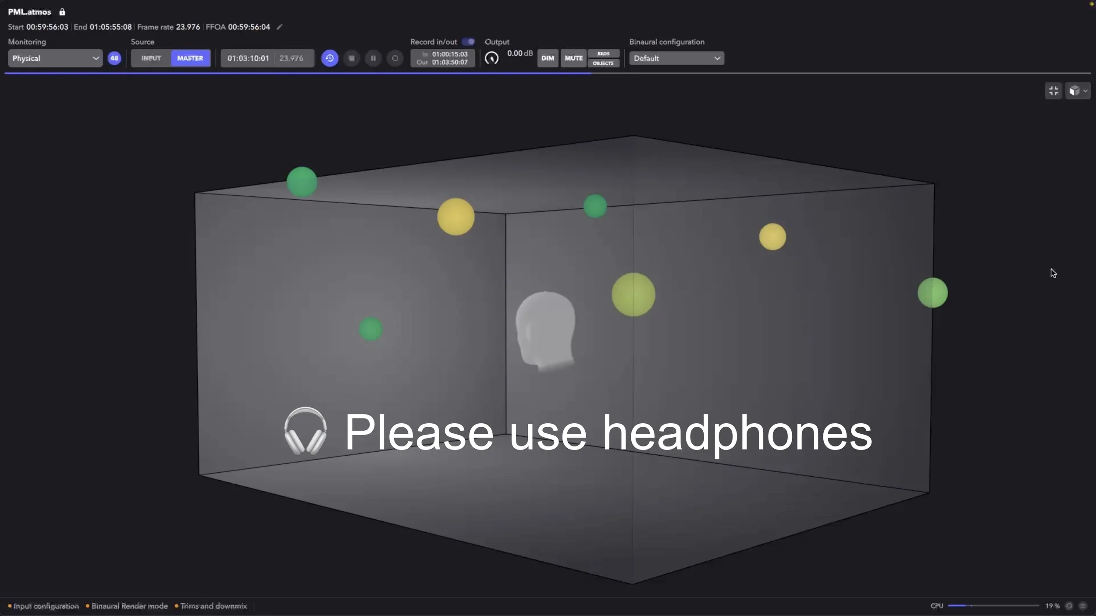The image size is (1096, 616).
Task: Select the MASTER source tab
Action: click(x=190, y=58)
